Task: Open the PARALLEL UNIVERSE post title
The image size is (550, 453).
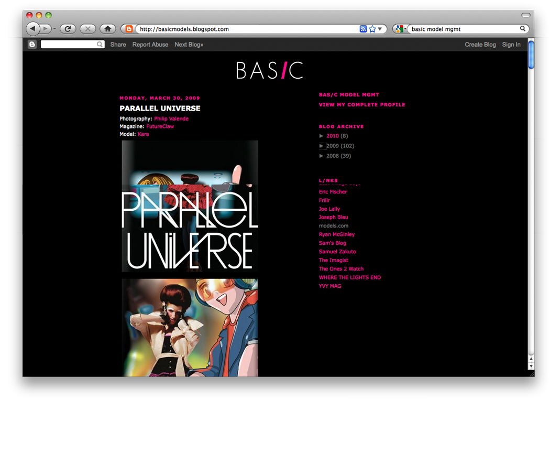Action: click(160, 108)
